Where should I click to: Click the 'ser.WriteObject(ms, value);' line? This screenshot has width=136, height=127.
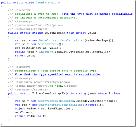pyautogui.click(x=38, y=48)
